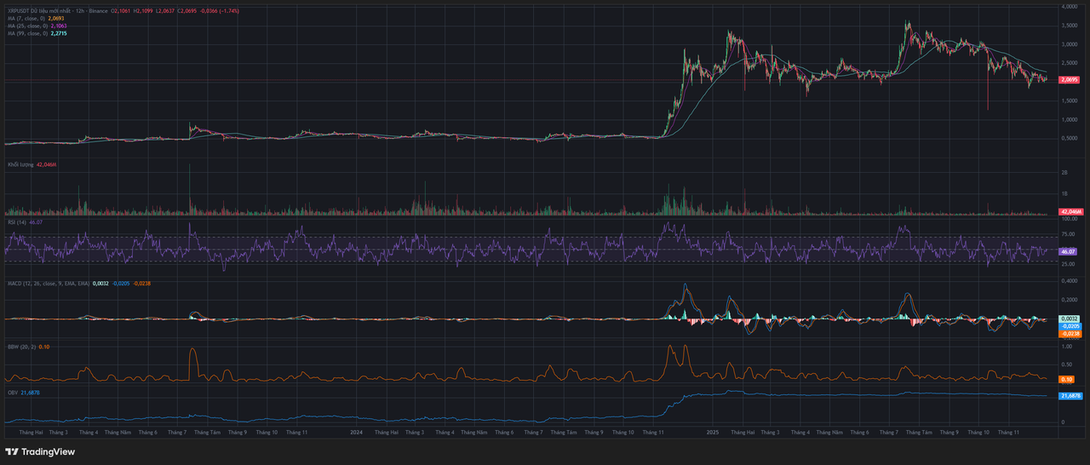Click the MA 99 value 2,2715
Screen dimensions: 1090x465
[x=57, y=33]
